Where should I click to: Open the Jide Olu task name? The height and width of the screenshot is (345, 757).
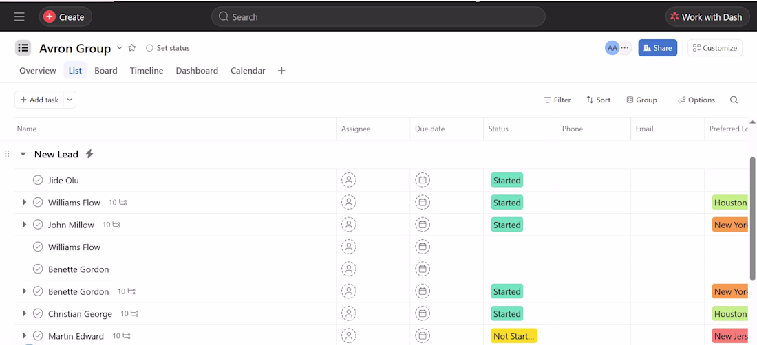63,181
